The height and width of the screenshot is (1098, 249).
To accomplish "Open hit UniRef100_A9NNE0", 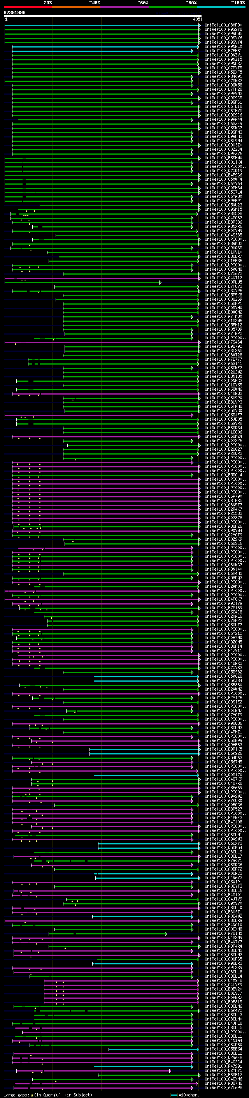I will pyautogui.click(x=223, y=47).
